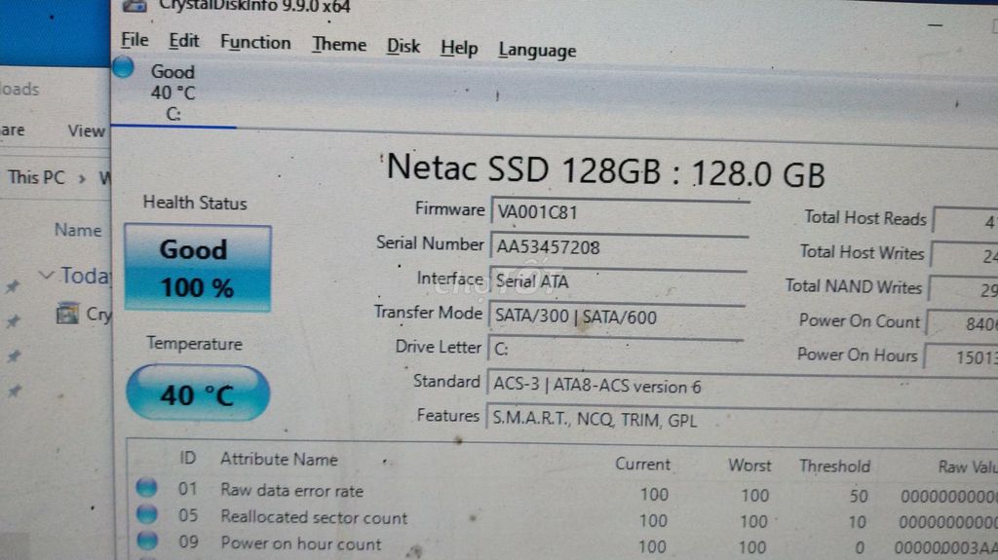Click the Standard field ACS-3 | ATA8-ACS
The width and height of the screenshot is (998, 560).
click(742, 386)
